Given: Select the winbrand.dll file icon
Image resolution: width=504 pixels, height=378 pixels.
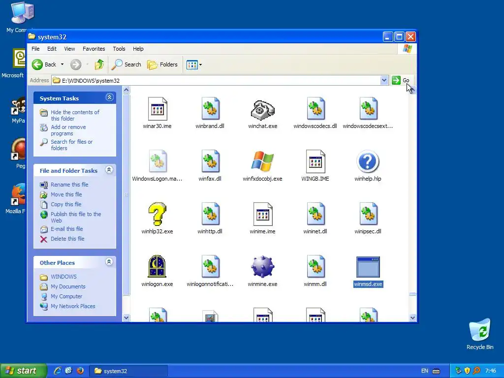Looking at the screenshot, I should click(210, 109).
